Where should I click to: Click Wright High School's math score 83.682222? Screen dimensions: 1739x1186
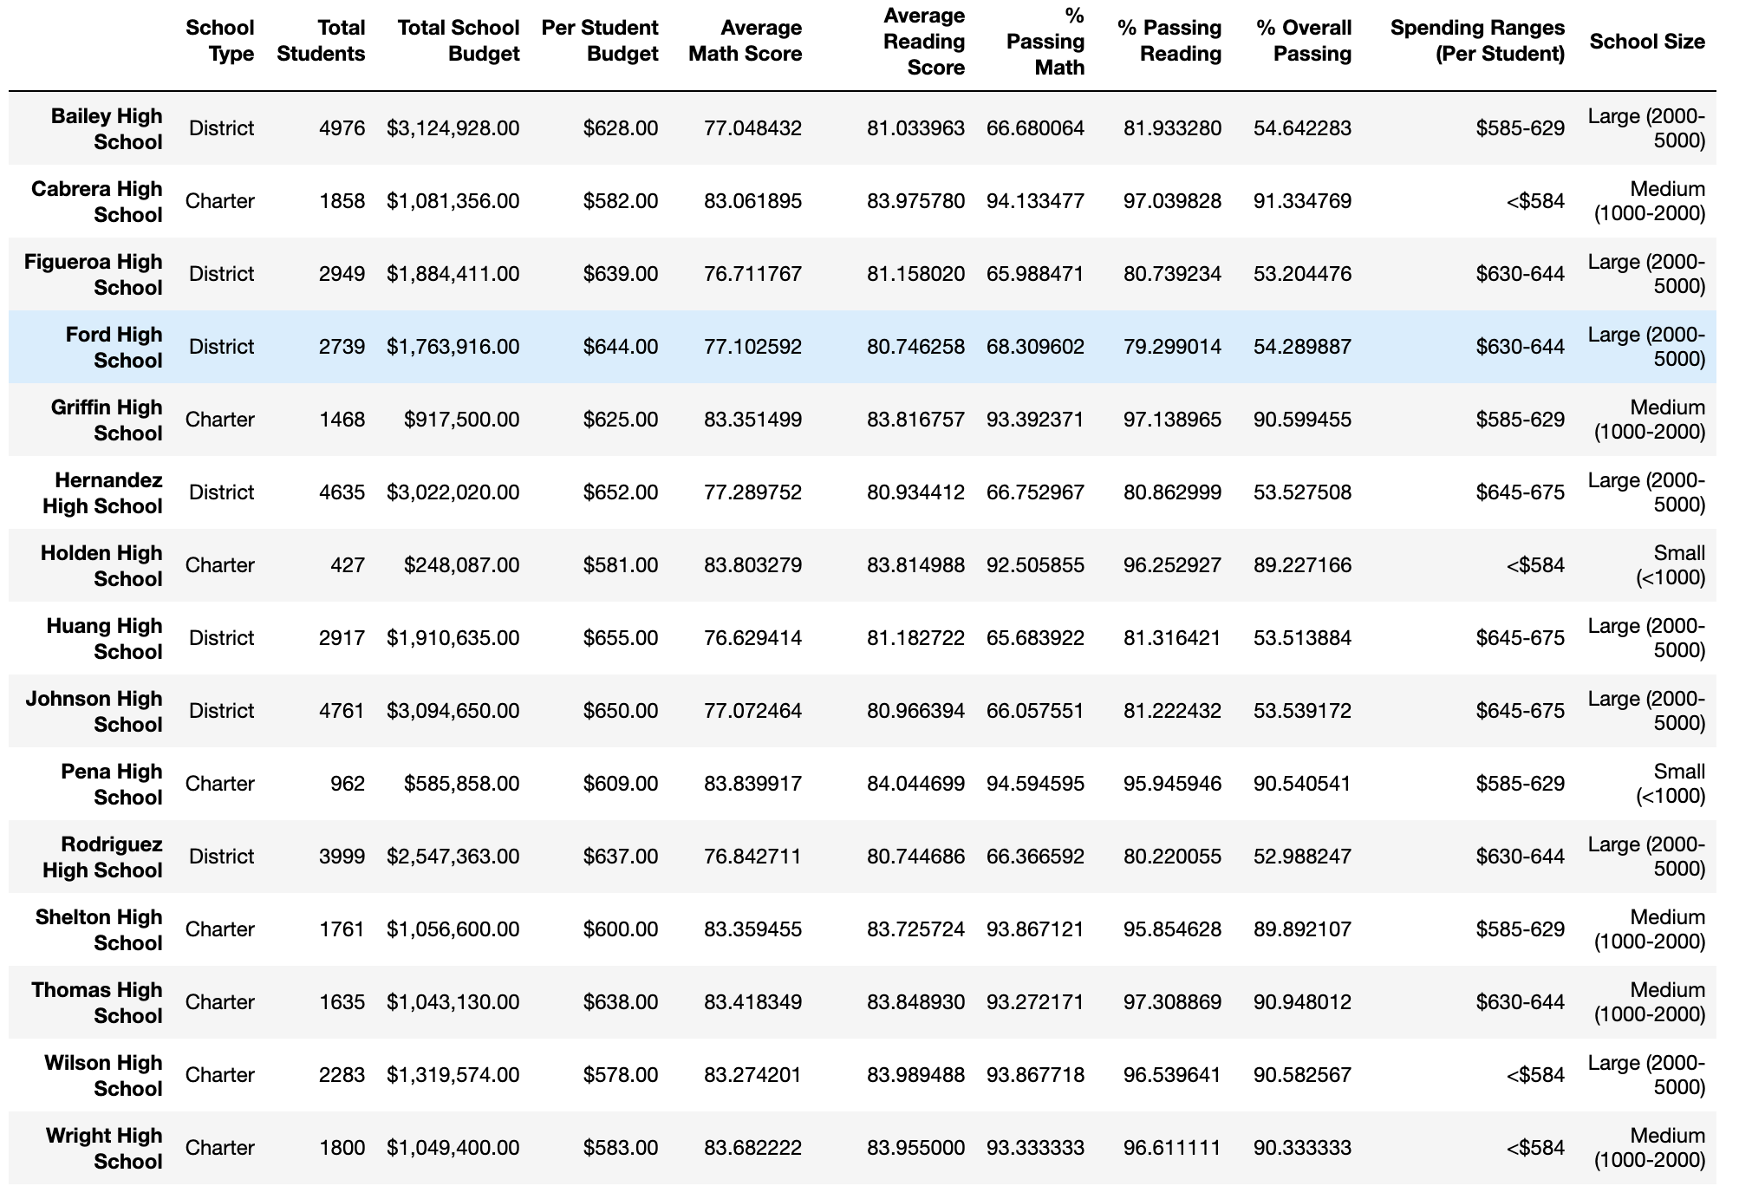click(x=754, y=1148)
